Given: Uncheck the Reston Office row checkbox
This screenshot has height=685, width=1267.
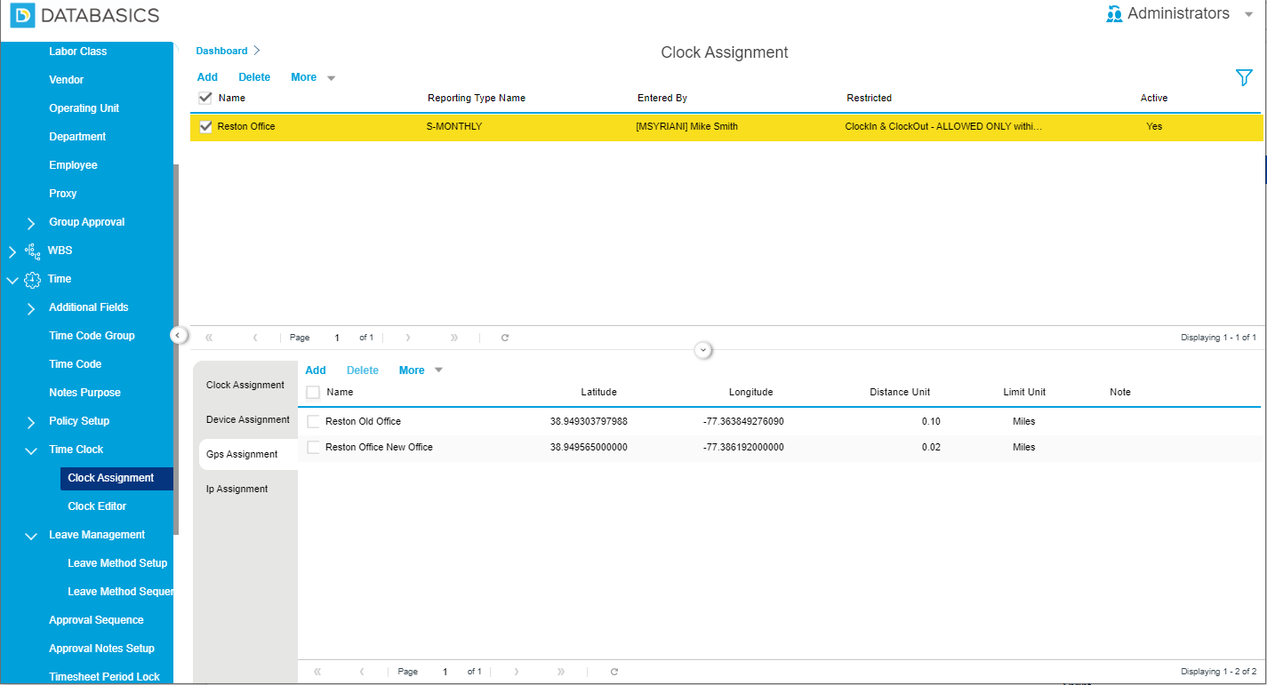Looking at the screenshot, I should point(205,126).
